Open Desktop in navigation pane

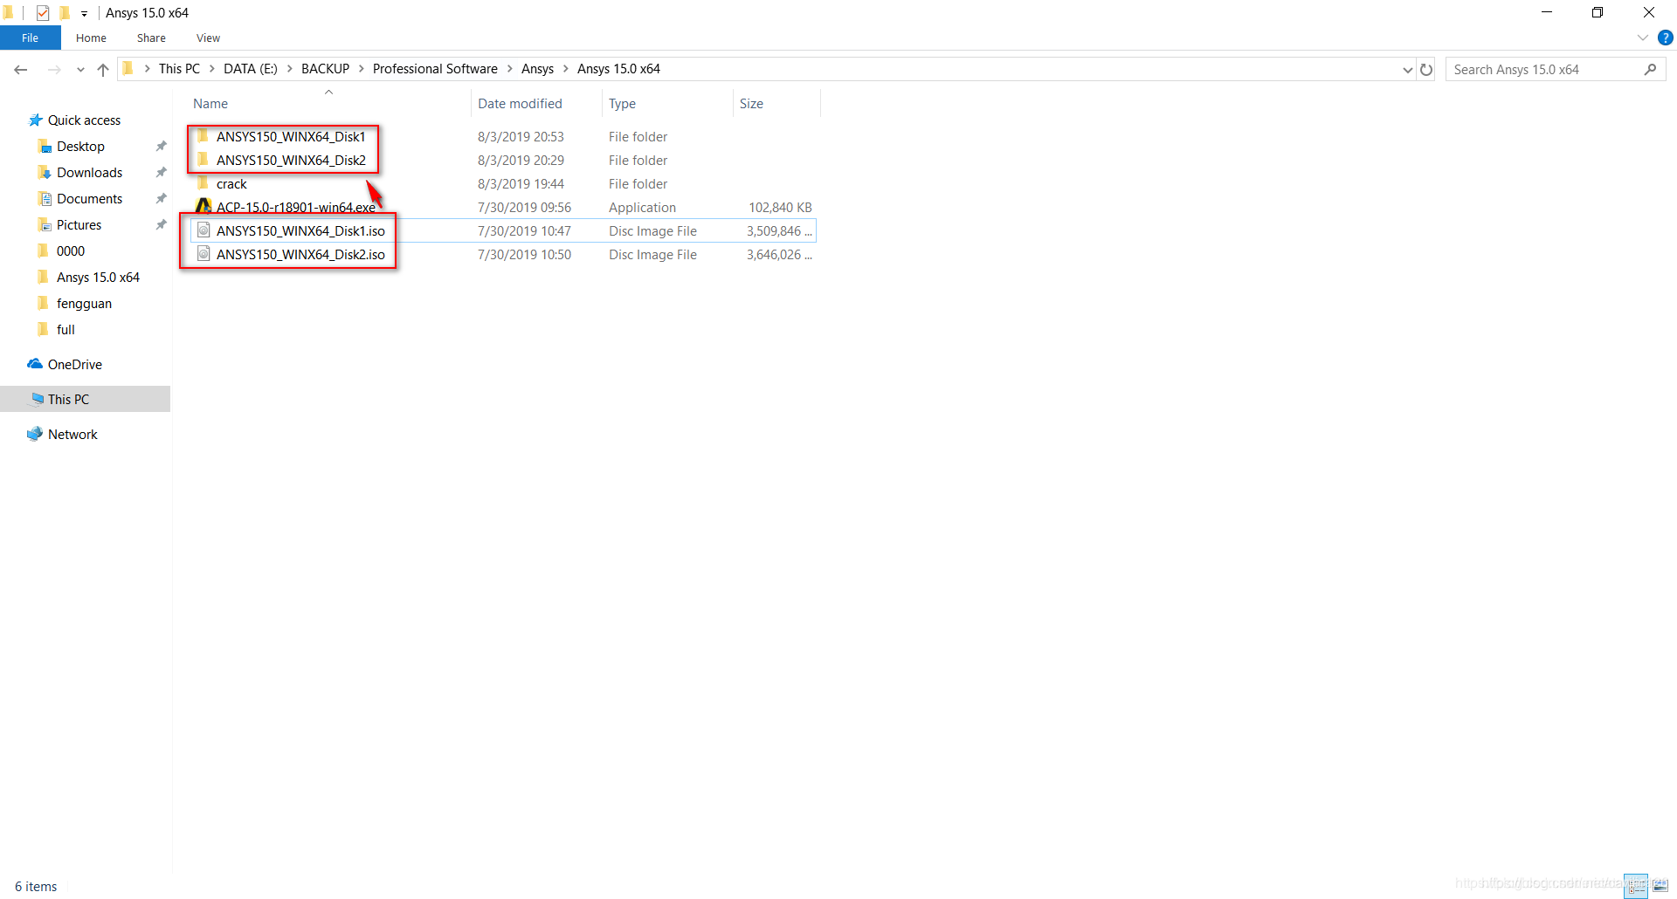(x=80, y=146)
